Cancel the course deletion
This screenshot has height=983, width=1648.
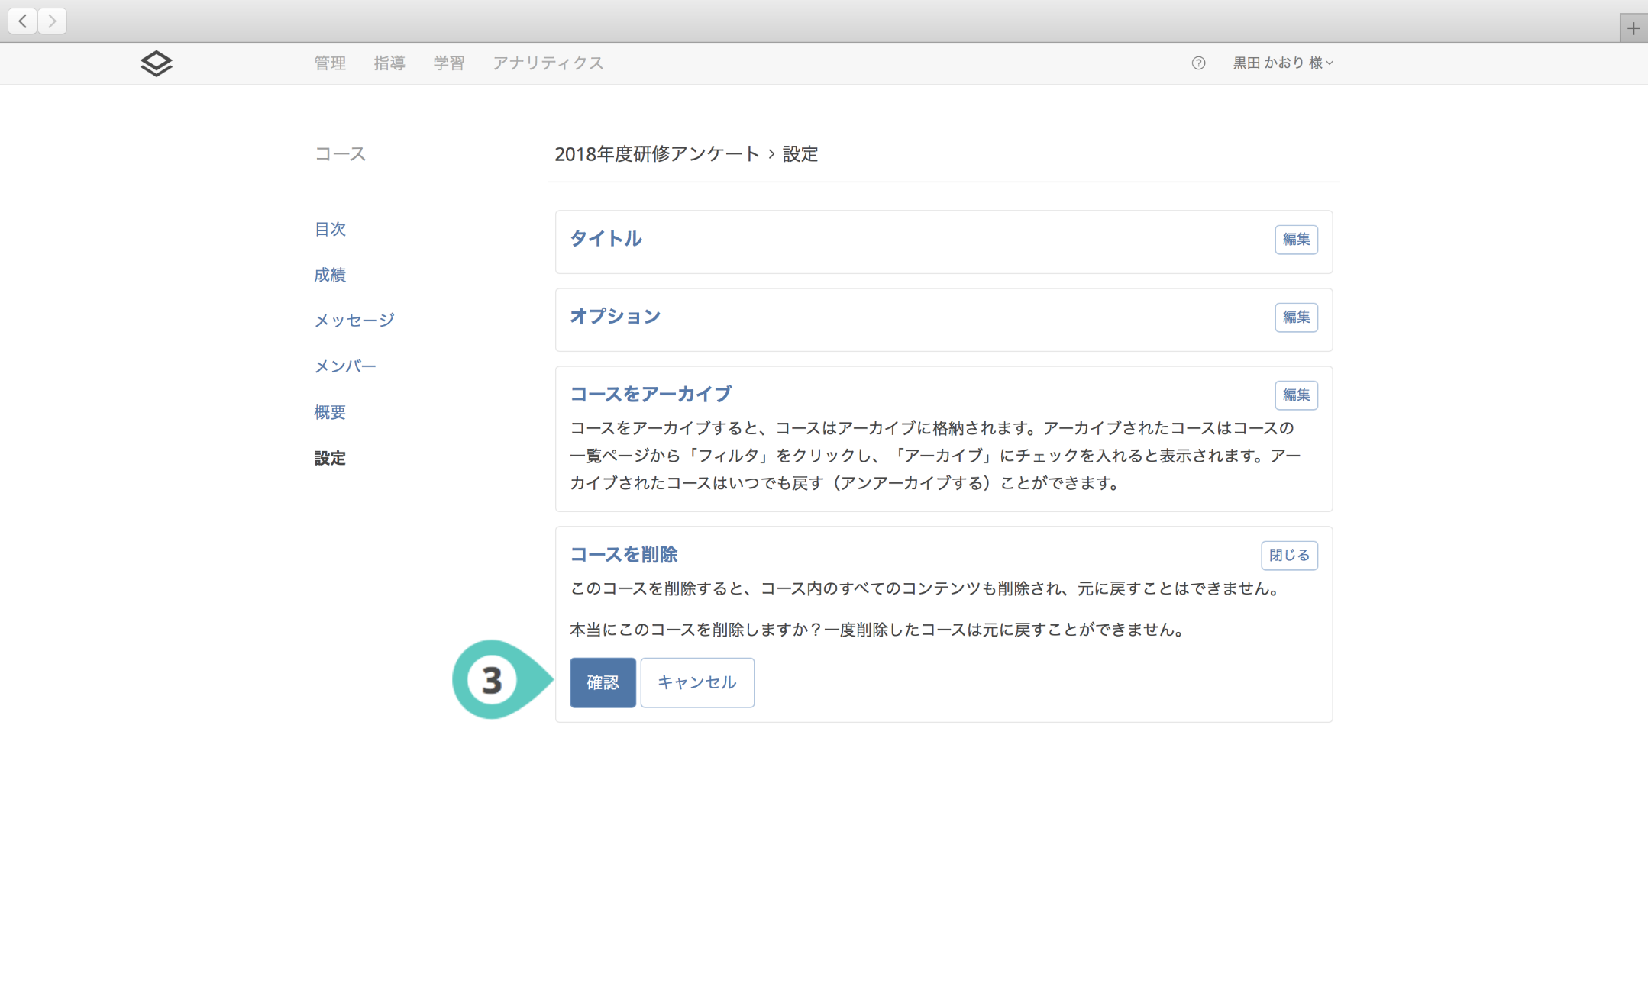pyautogui.click(x=696, y=682)
